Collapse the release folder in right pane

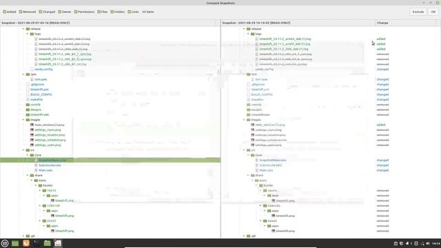point(244,29)
